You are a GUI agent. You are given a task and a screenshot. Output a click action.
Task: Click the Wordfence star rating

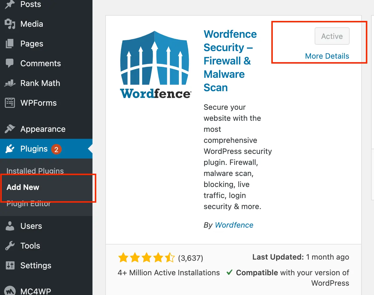146,258
